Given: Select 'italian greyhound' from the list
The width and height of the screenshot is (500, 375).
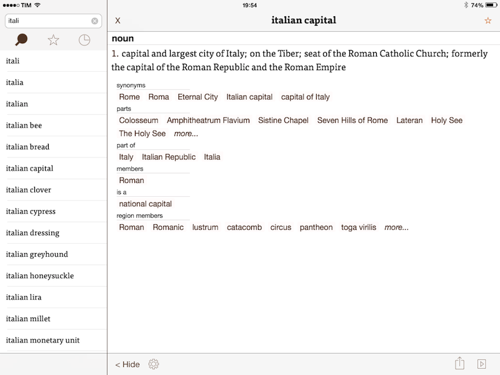Looking at the screenshot, I should pyautogui.click(x=37, y=254).
